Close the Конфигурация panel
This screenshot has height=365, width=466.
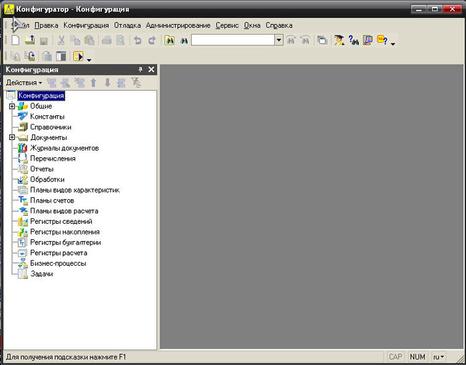coord(151,69)
